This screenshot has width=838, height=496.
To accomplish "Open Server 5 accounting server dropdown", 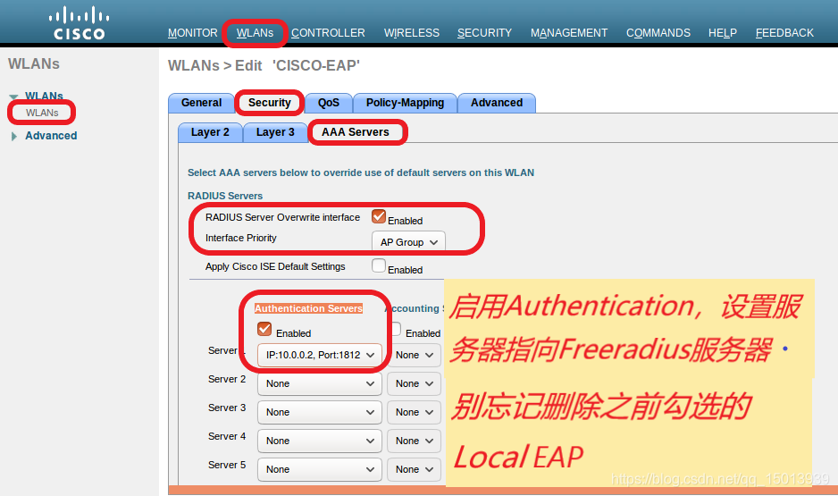I will (x=415, y=469).
